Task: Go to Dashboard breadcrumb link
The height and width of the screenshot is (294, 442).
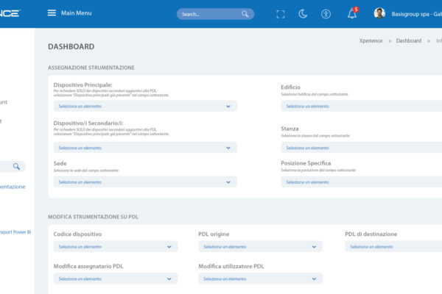Action: pyautogui.click(x=408, y=41)
